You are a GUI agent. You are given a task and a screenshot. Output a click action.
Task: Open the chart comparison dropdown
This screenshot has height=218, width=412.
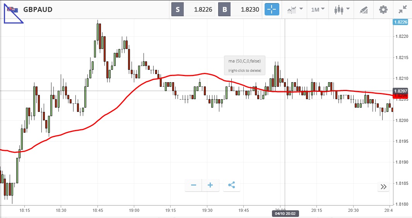[x=295, y=10]
